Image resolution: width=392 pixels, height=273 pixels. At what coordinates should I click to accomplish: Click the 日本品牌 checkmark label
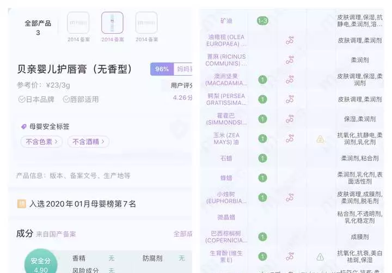point(36,99)
